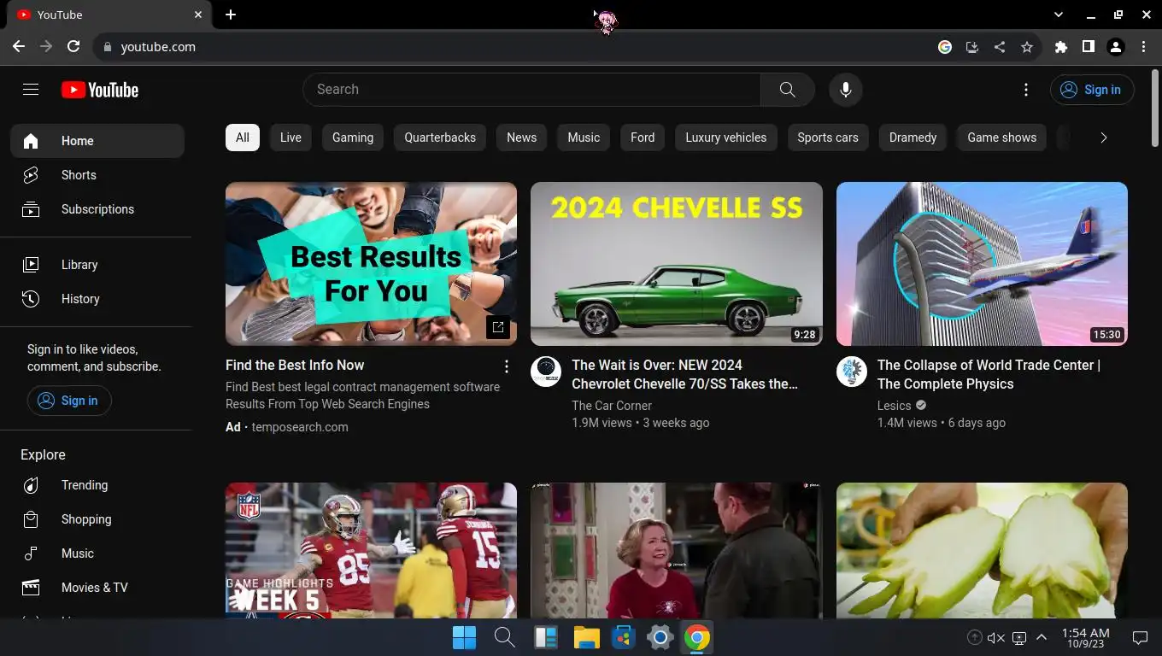Open Movies & TV in Explore
The image size is (1162, 656).
click(x=97, y=588)
